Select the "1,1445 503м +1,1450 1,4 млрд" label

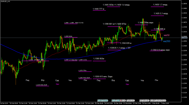[x=116, y=5]
